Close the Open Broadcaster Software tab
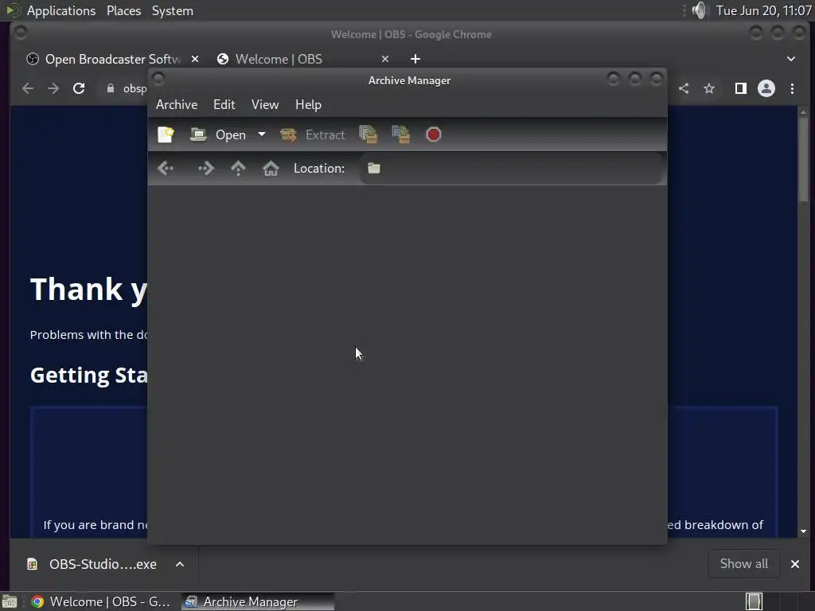Image resolution: width=815 pixels, height=611 pixels. tap(195, 59)
